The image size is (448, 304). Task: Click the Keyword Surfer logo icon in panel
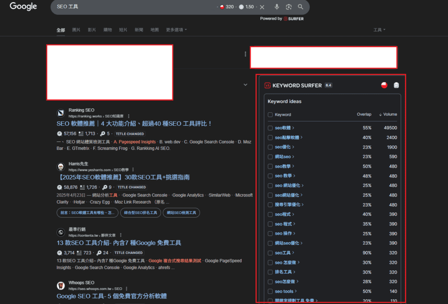(x=267, y=85)
